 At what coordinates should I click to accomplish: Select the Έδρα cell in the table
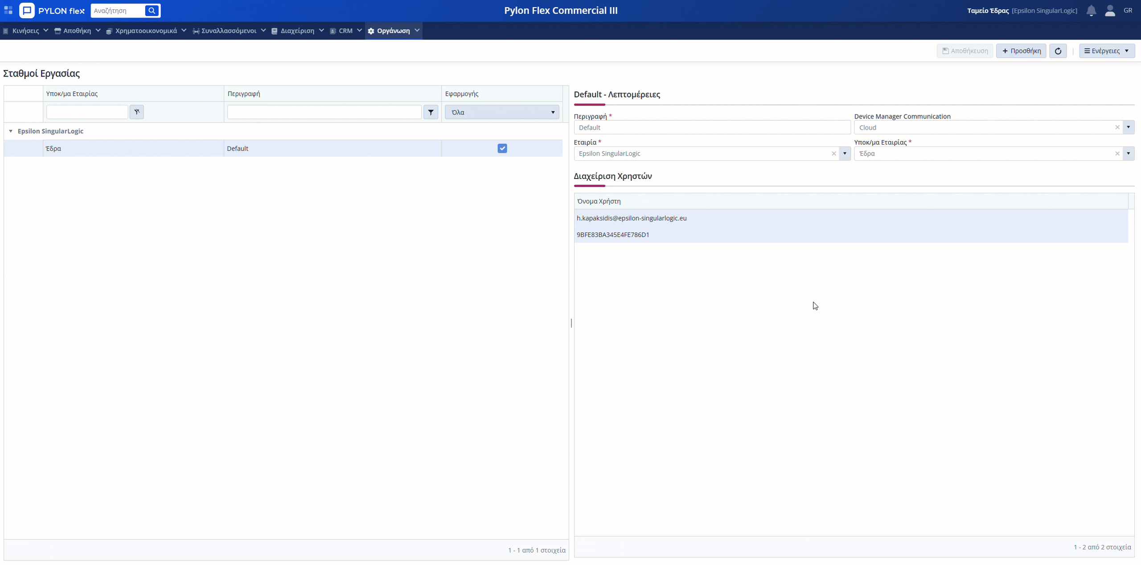(x=133, y=148)
